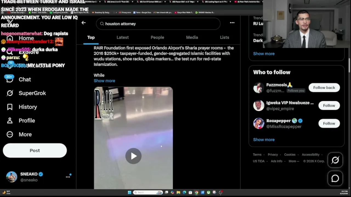351x197 pixels.
Task: Open Igweka VIP Nwabueze avatar
Action: [259, 106]
